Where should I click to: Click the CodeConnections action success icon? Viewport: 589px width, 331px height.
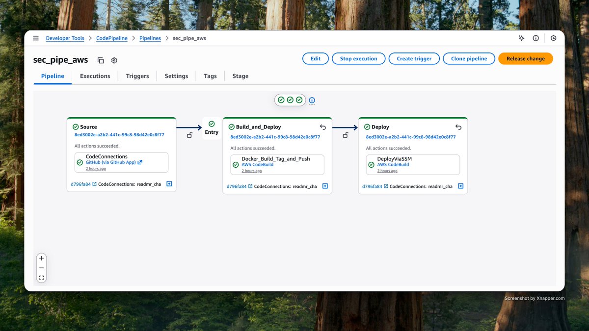click(80, 162)
